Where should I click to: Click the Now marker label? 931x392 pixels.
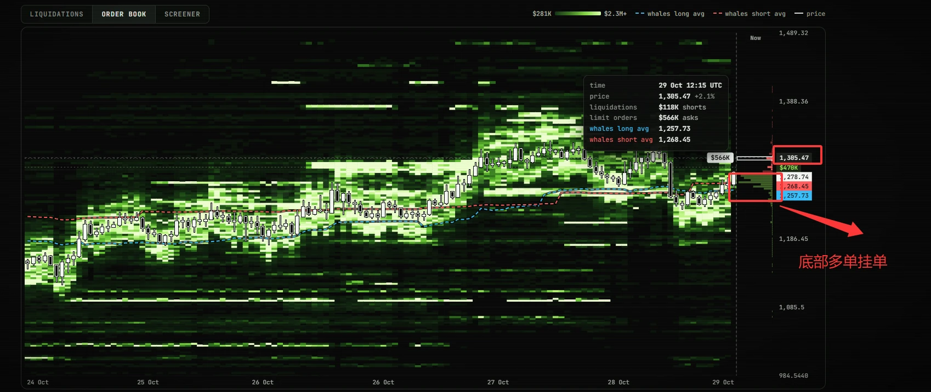(x=756, y=38)
